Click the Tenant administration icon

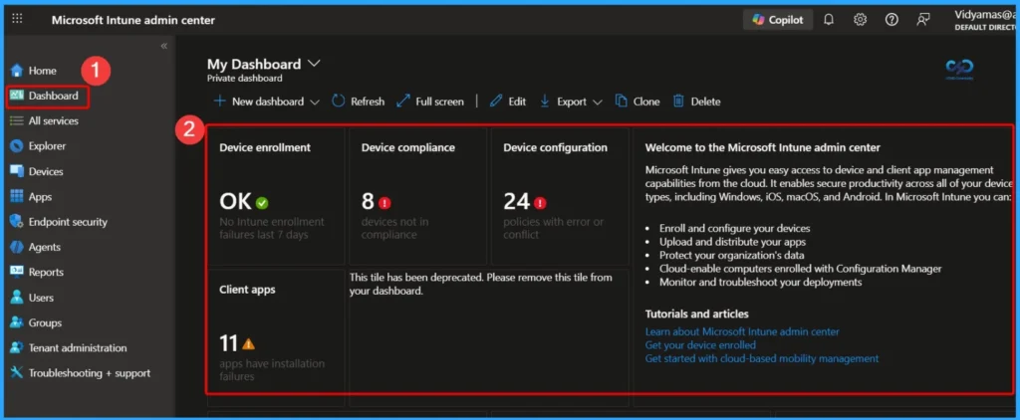pyautogui.click(x=17, y=347)
